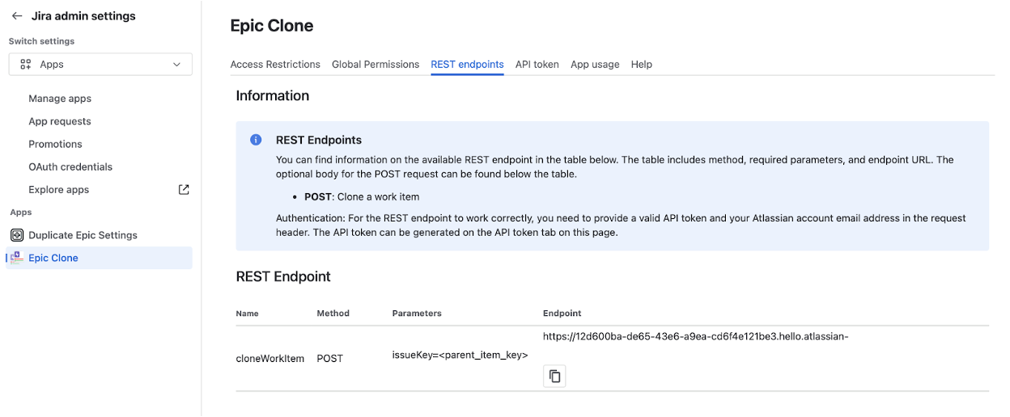Open OAuth credentials page
Viewport: 1010px width, 417px height.
(70, 166)
